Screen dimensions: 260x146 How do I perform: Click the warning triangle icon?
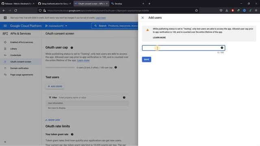pyautogui.click(x=147, y=30)
